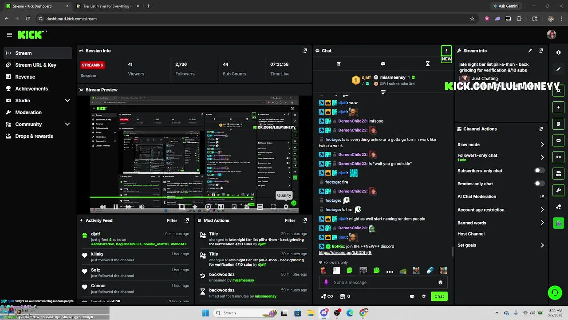The height and width of the screenshot is (320, 568).
Task: Open Slow mode options arrow
Action: 542,144
